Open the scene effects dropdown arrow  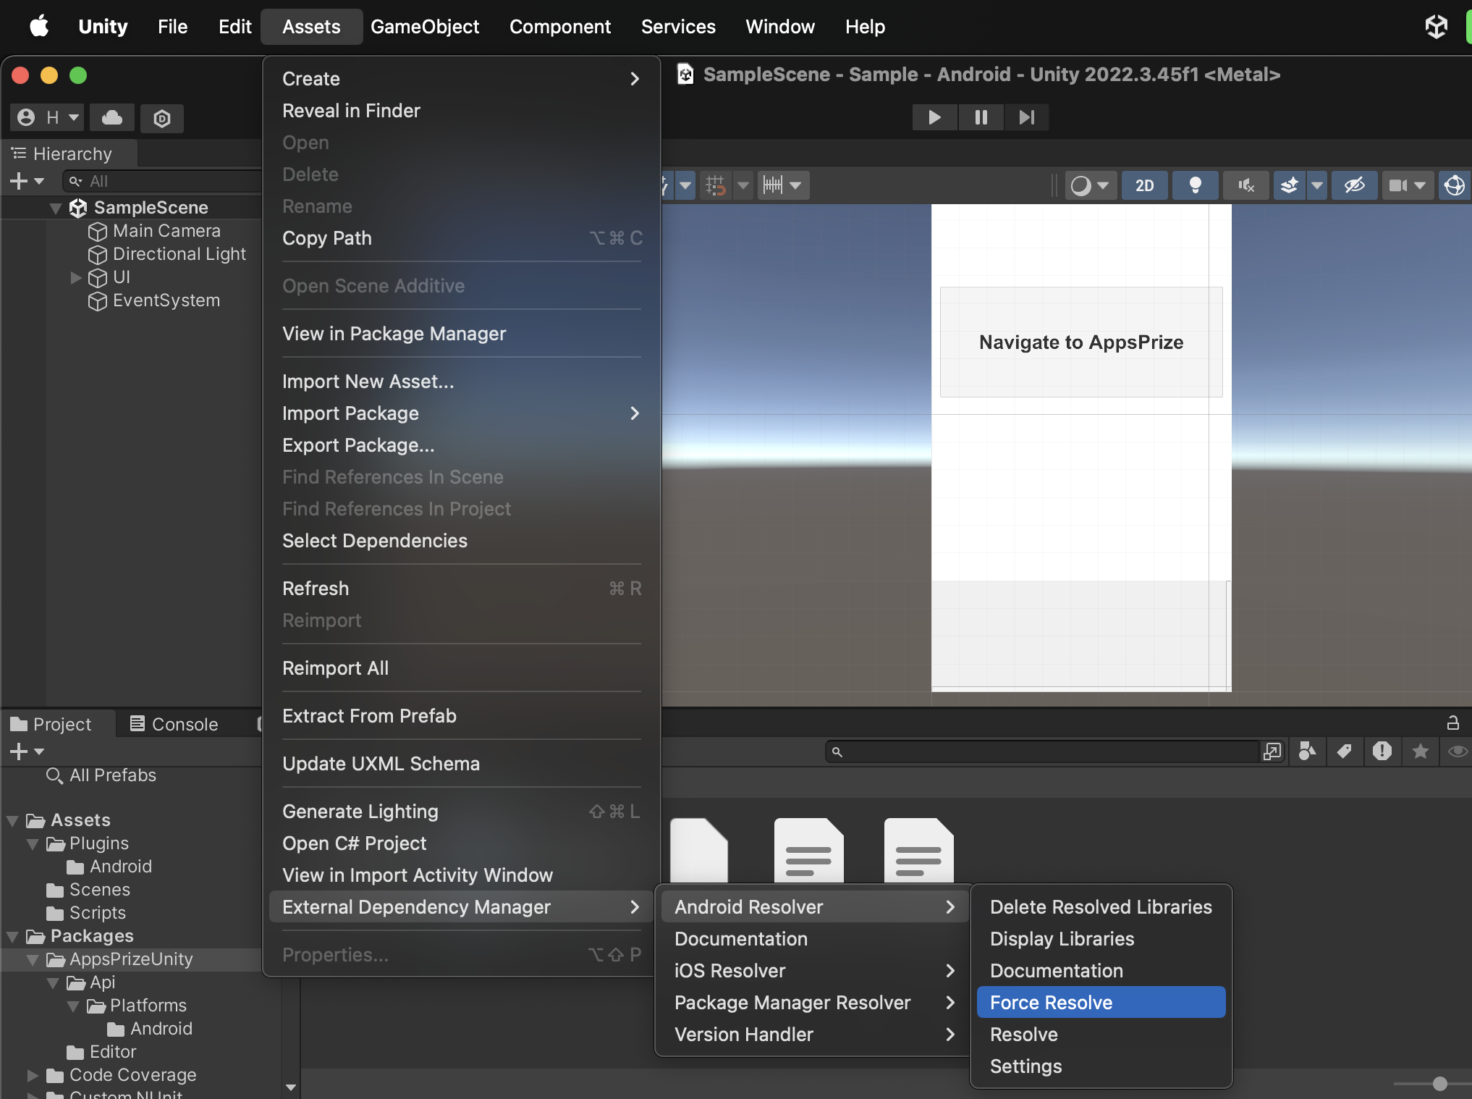pos(1317,185)
